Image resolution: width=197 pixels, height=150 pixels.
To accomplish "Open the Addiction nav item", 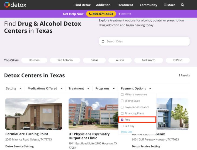I will (x=103, y=5).
